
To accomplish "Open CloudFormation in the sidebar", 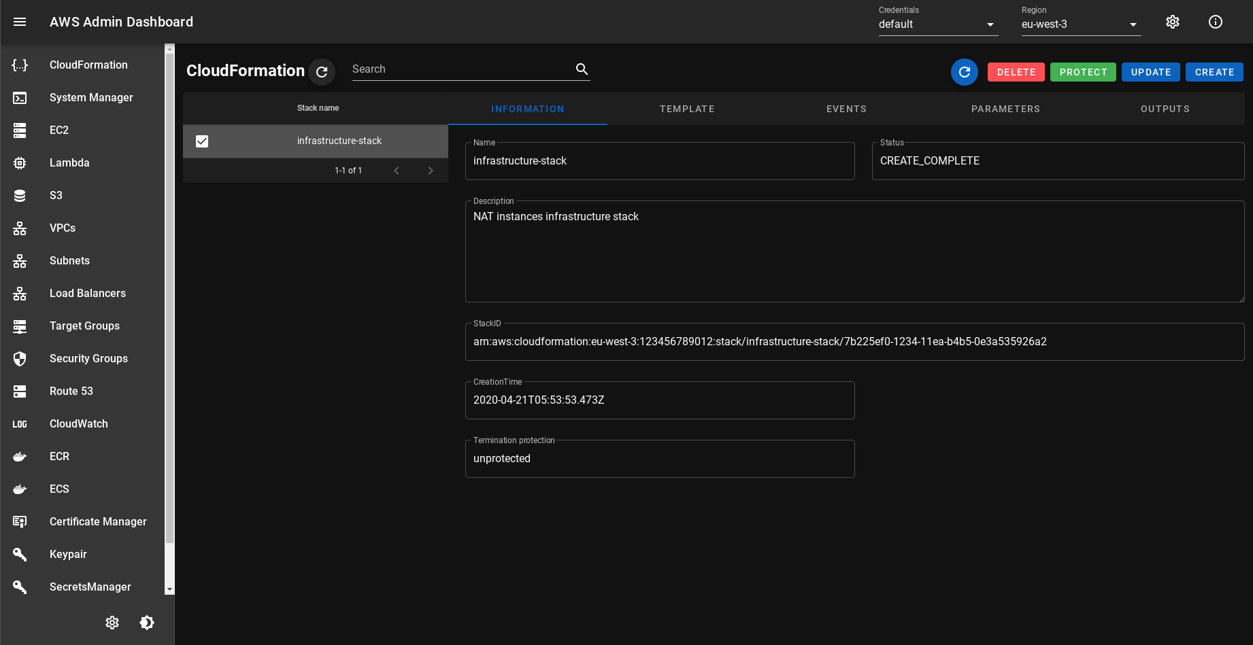I will click(x=82, y=65).
